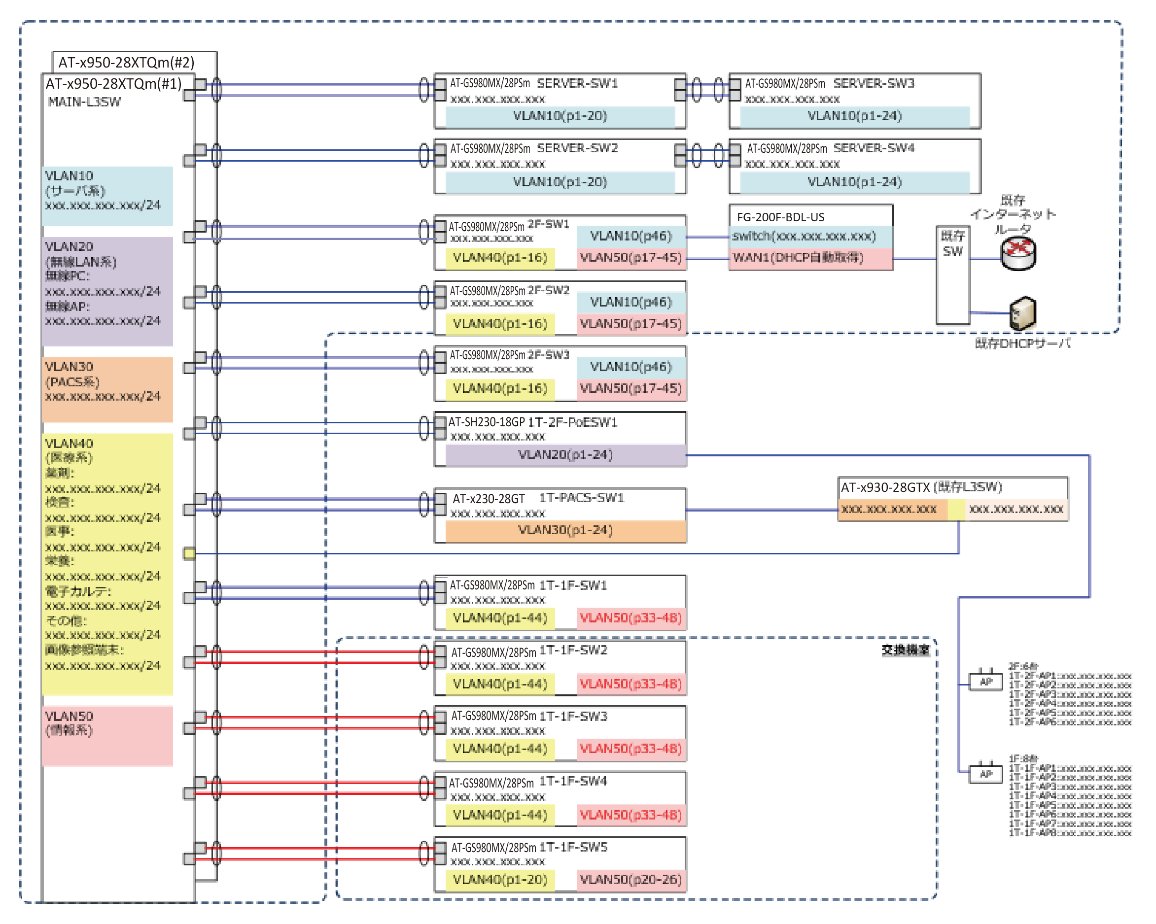Click the WAN1 DHCP auto-acquire row
This screenshot has height=924, width=1156.
click(811, 258)
